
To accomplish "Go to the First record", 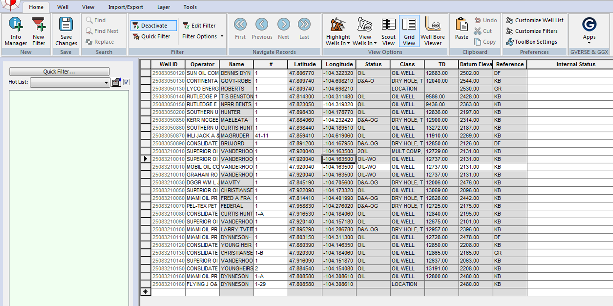I will point(240,29).
